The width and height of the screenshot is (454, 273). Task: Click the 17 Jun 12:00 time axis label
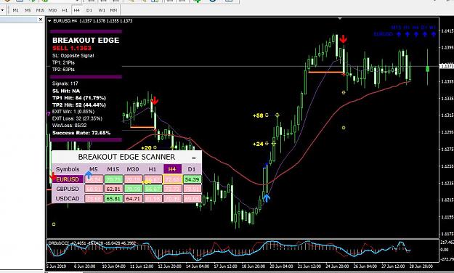[226, 266]
